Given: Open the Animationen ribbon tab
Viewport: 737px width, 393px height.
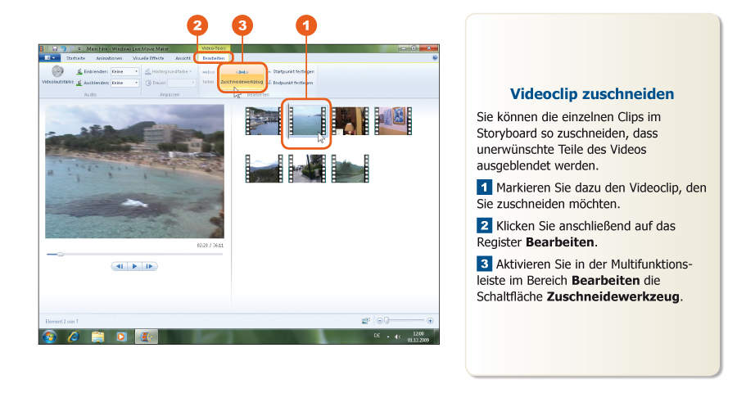Looking at the screenshot, I should point(109,58).
